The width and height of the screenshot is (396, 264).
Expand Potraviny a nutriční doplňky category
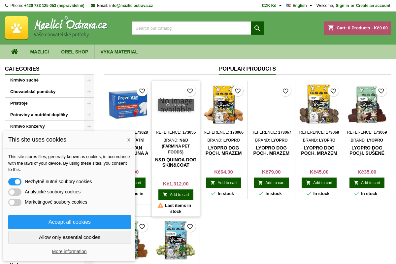click(x=89, y=115)
